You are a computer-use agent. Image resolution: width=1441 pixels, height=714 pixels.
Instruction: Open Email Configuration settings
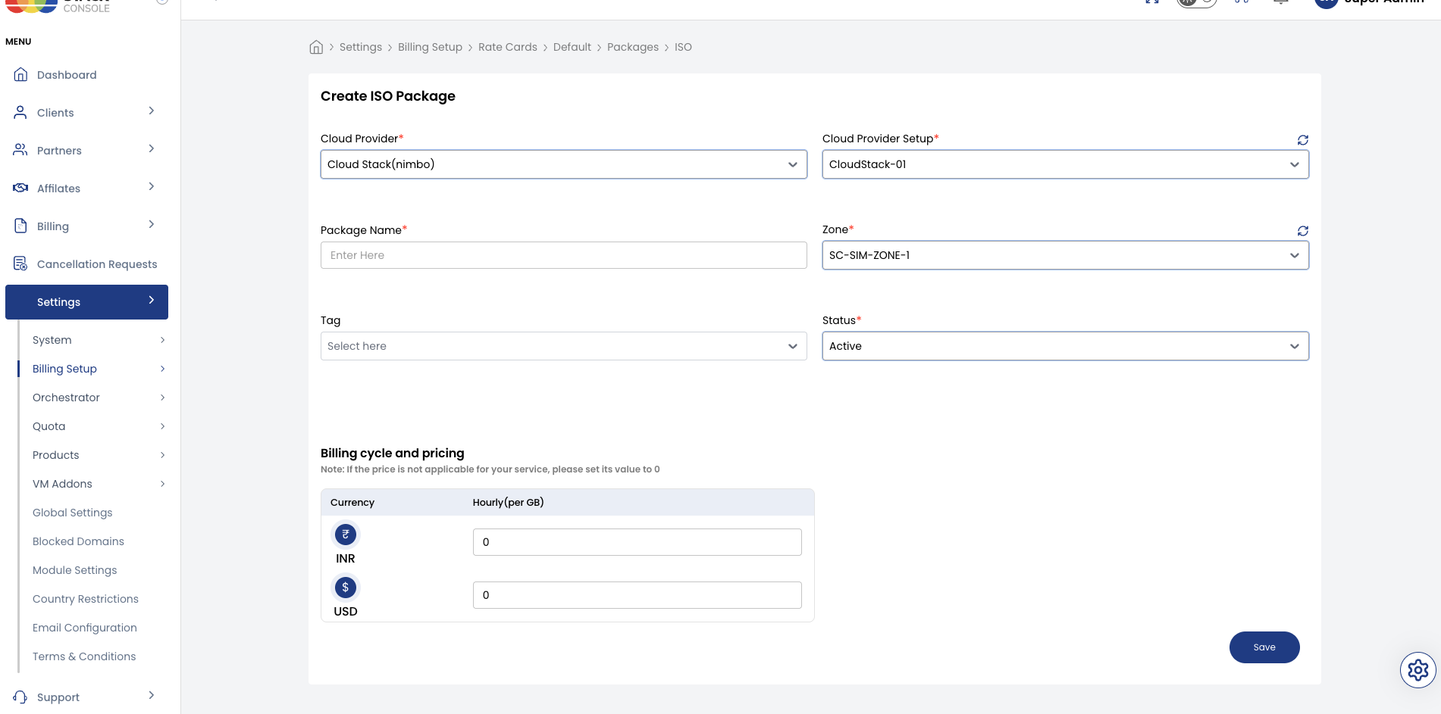[x=85, y=628]
